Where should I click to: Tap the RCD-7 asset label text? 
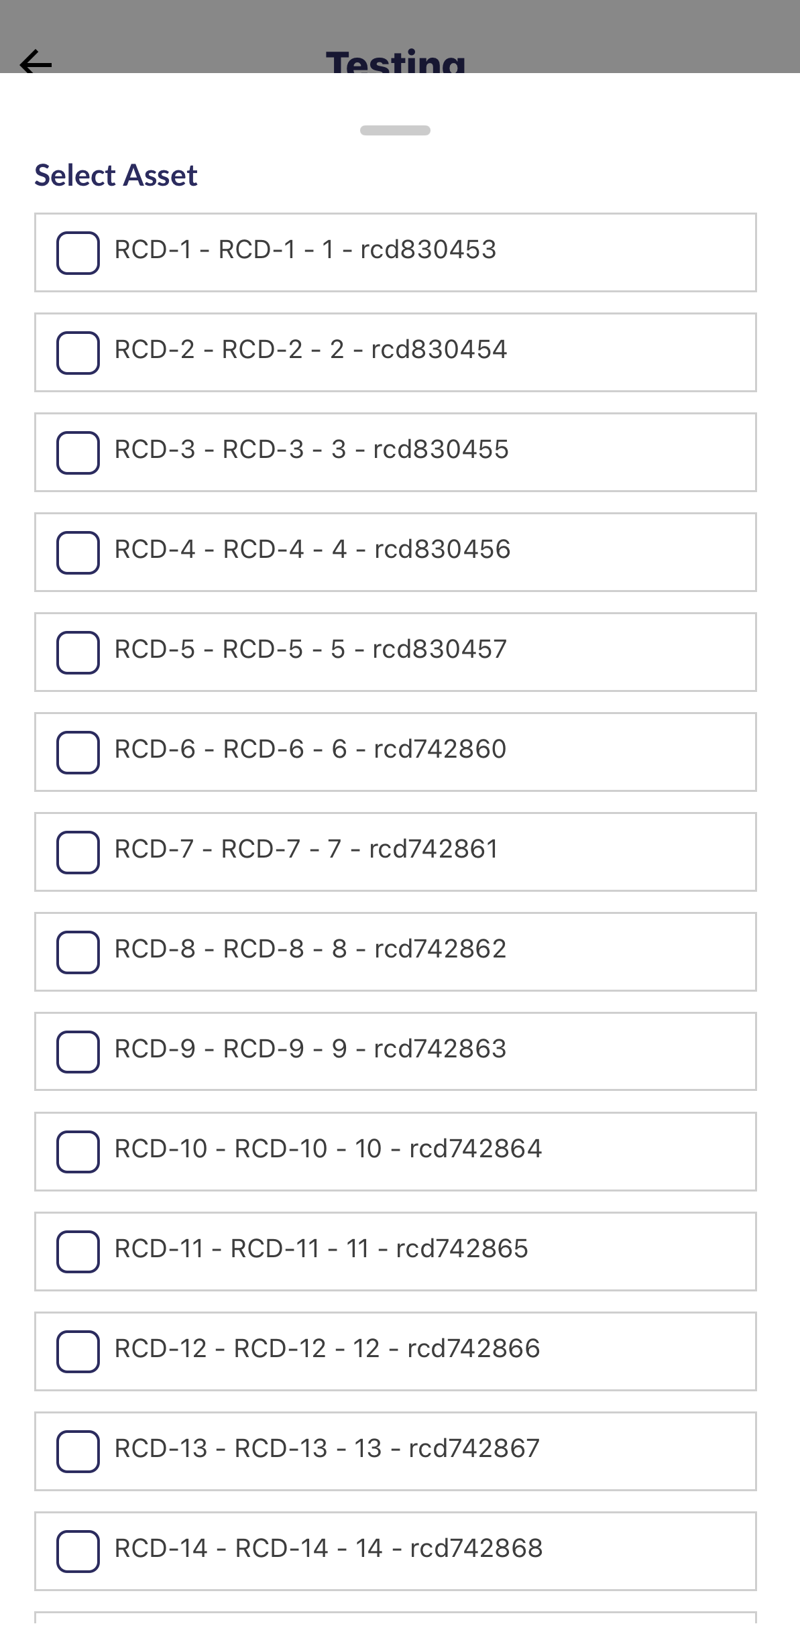pos(306,850)
